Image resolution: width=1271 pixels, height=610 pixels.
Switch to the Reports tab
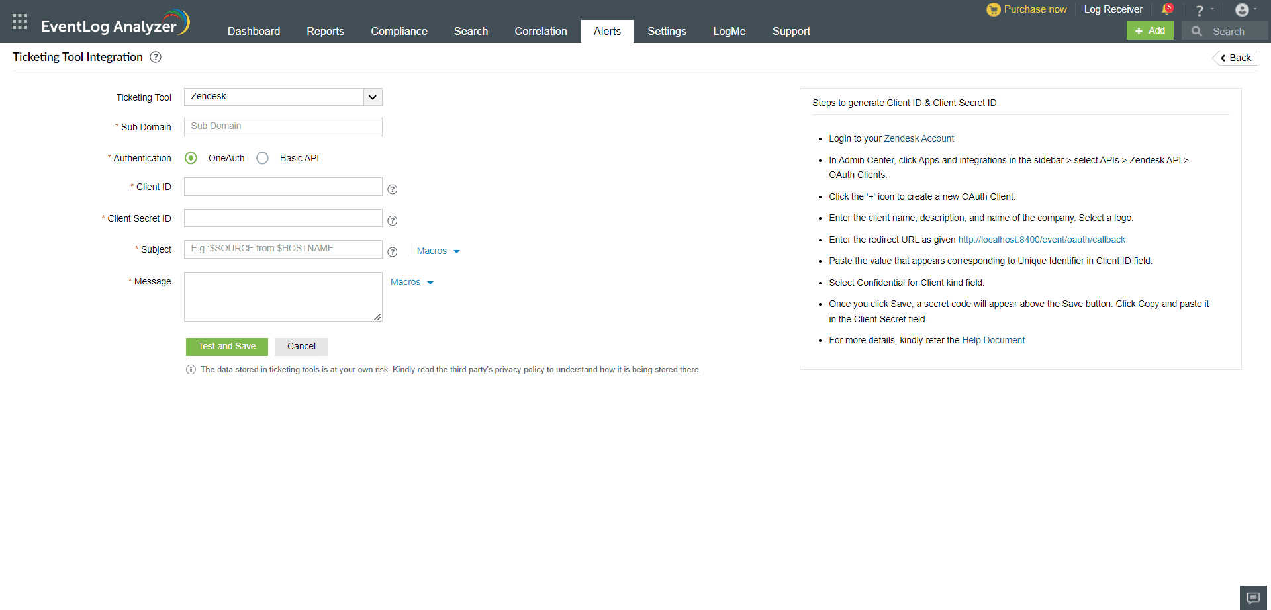(325, 31)
